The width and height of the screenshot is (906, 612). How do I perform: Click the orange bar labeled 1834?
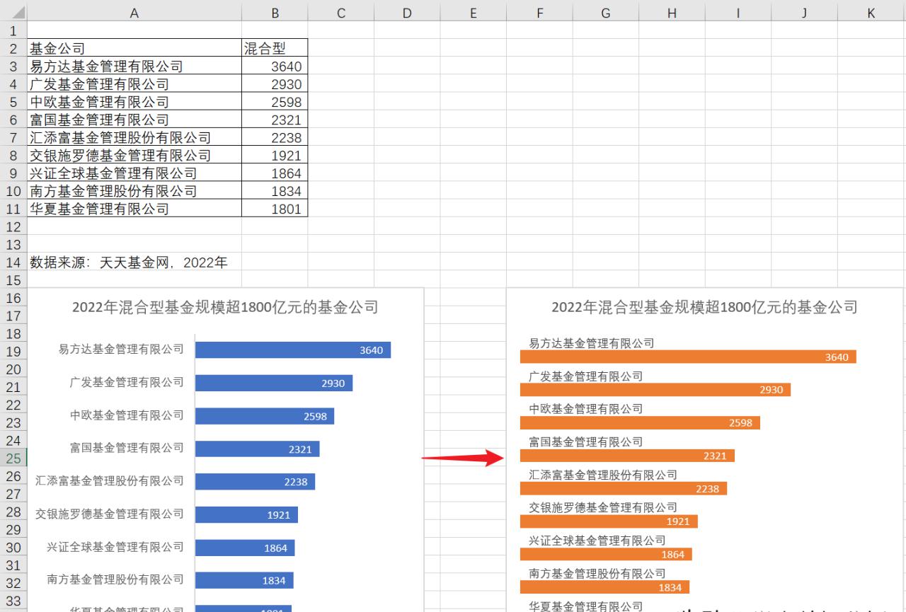[604, 587]
